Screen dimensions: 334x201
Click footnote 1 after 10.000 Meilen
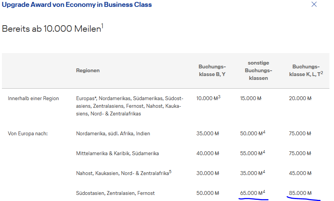pos(102,26)
